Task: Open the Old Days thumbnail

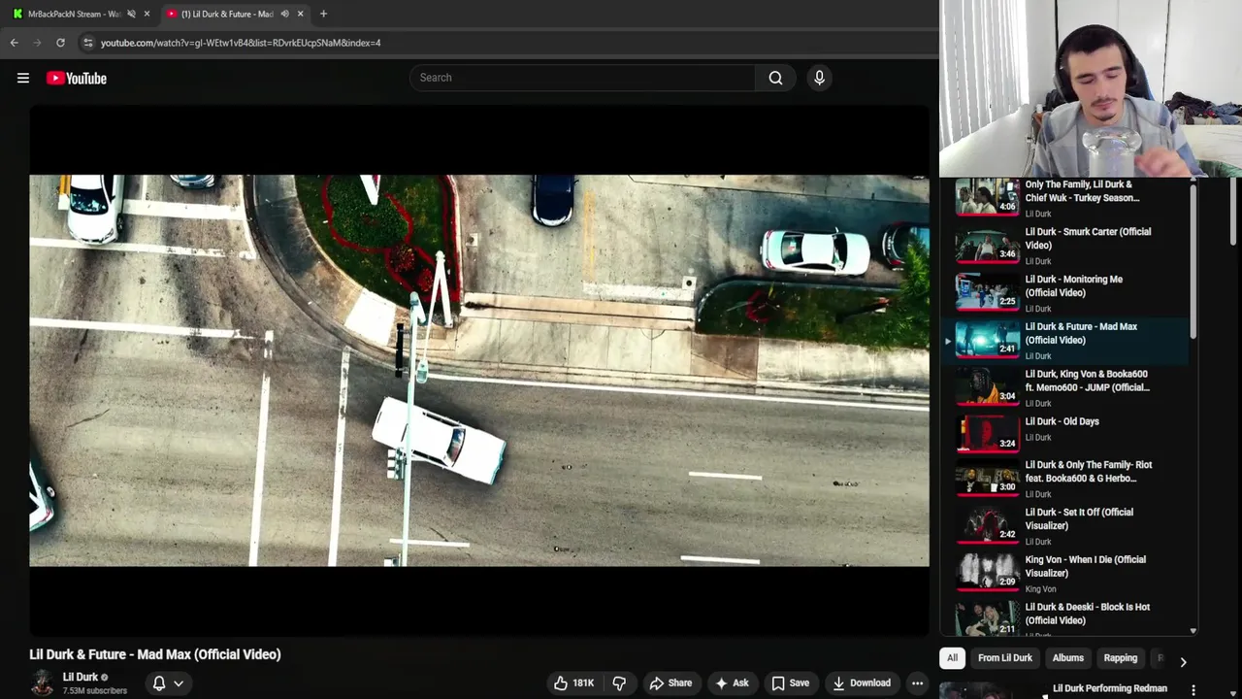Action: tap(987, 434)
